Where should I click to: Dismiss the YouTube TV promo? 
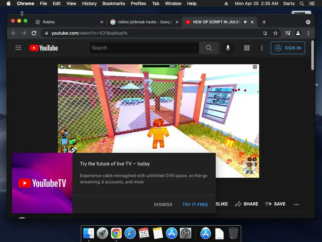(x=163, y=204)
